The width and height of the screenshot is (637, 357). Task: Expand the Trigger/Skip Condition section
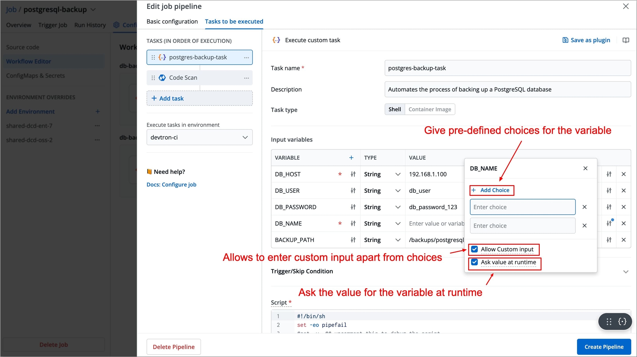coord(626,272)
